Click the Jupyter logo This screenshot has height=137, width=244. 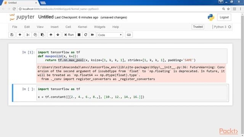[x=22, y=17]
